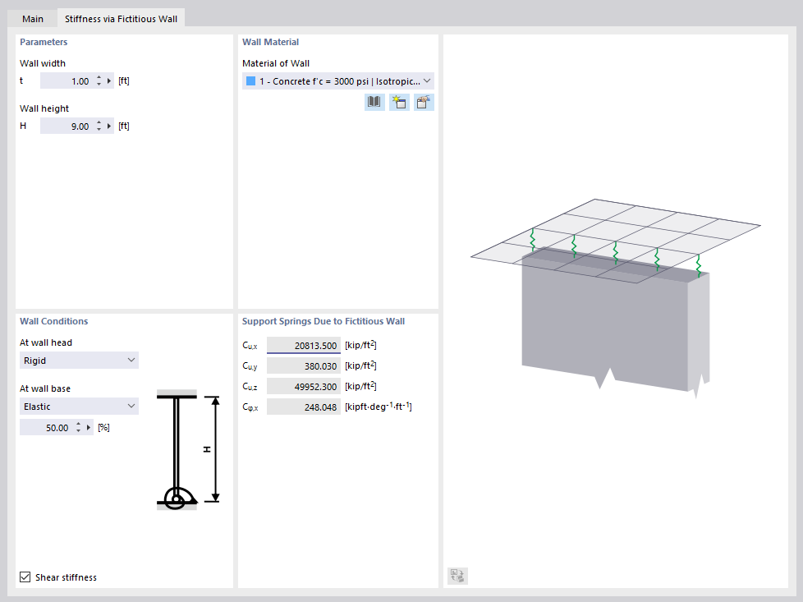Click the Cu,z spring value field
This screenshot has width=803, height=602.
[x=302, y=386]
